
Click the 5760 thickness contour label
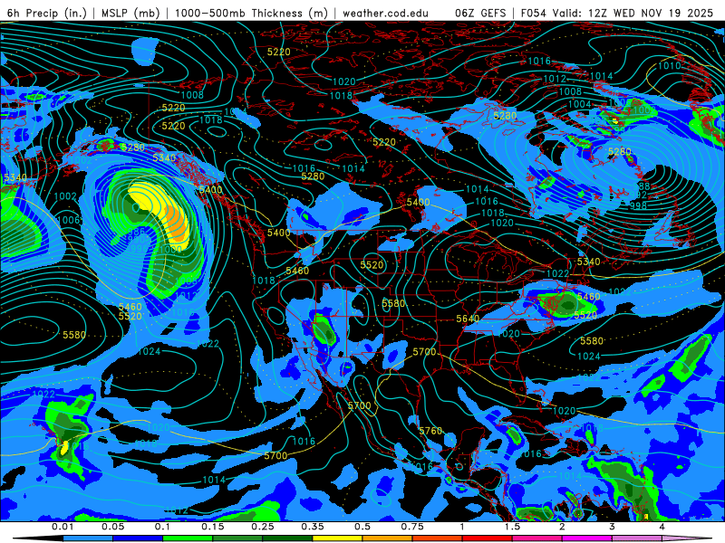pos(430,431)
